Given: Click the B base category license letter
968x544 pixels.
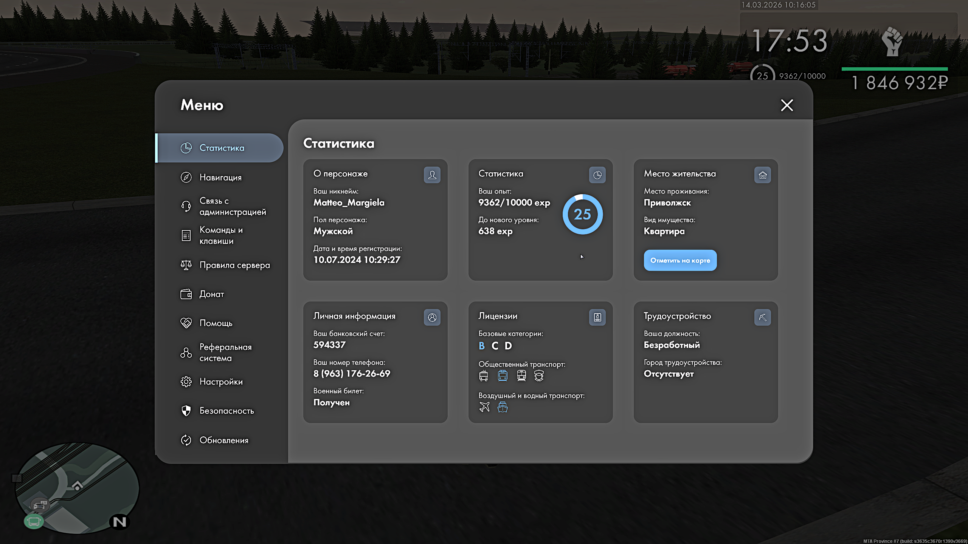Looking at the screenshot, I should click(x=481, y=346).
